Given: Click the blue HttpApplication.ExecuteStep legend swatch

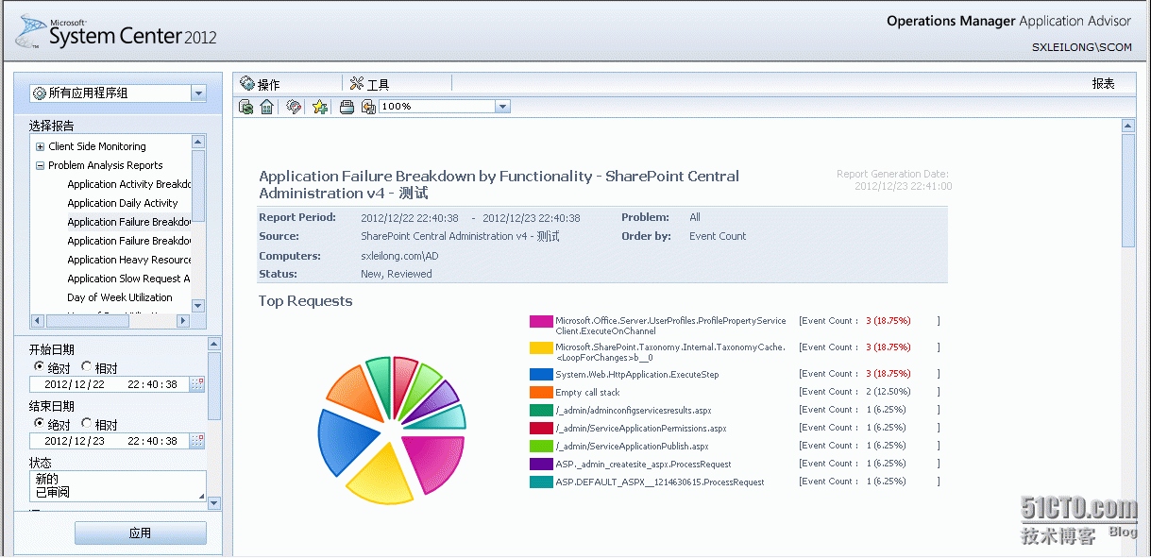Looking at the screenshot, I should point(541,374).
